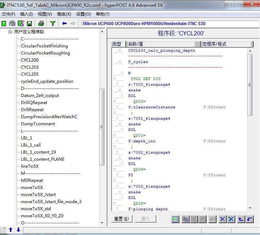Print using the printer toolbar icon

(x=41, y=23)
